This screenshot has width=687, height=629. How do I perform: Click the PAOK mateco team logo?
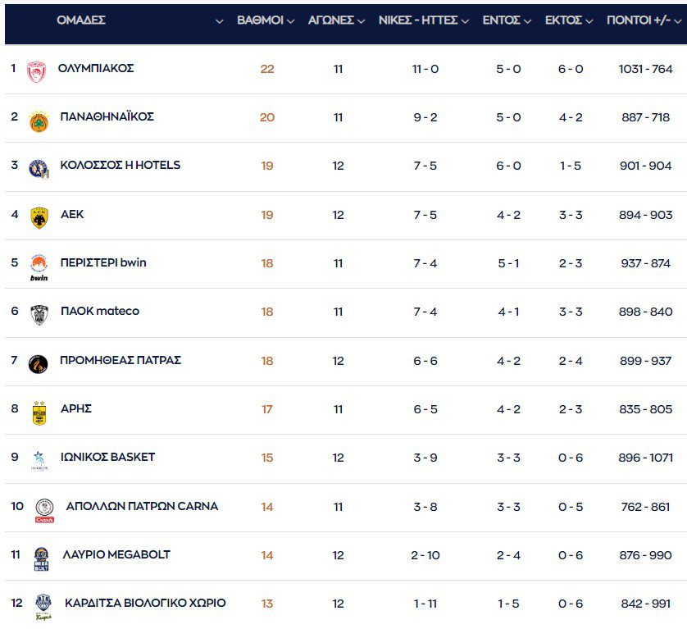point(39,315)
